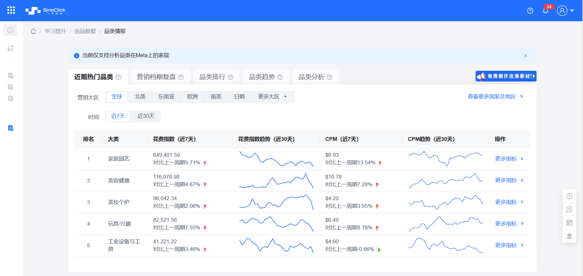Screen dimensions: 583x276
Task: Select 东南亚 marketing region
Action: pos(166,97)
